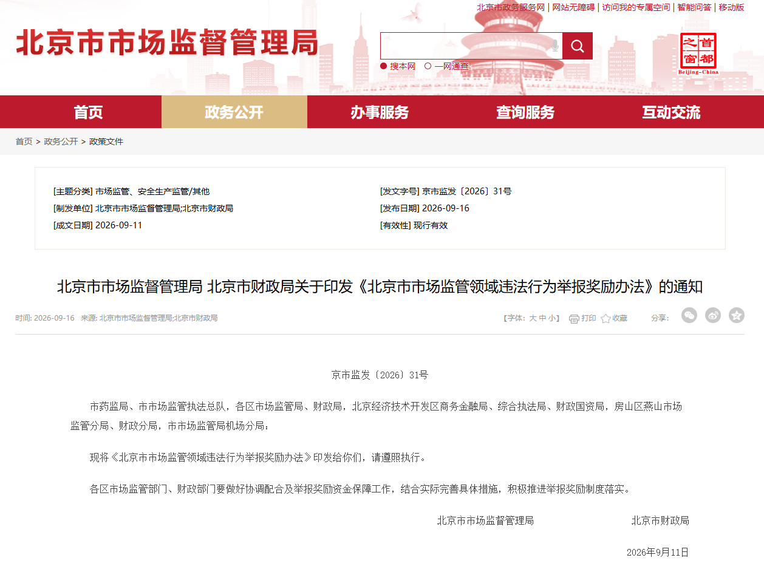
Task: Share the article via the WeChat icon
Action: (689, 315)
